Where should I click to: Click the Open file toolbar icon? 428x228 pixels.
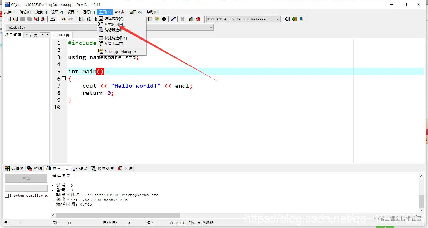[15, 19]
